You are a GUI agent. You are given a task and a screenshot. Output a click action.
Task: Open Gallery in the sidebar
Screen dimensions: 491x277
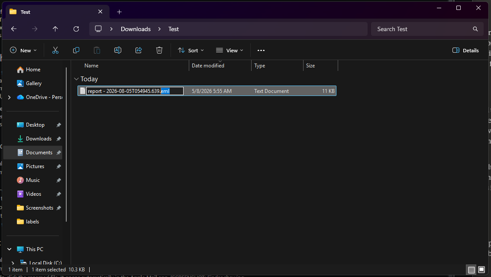33,83
